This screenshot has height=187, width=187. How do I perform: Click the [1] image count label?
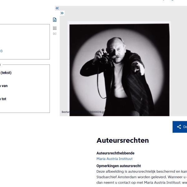pyautogui.click(x=55, y=33)
